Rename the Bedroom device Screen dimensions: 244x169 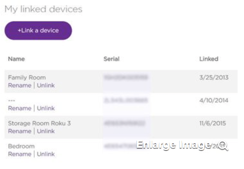(x=20, y=154)
